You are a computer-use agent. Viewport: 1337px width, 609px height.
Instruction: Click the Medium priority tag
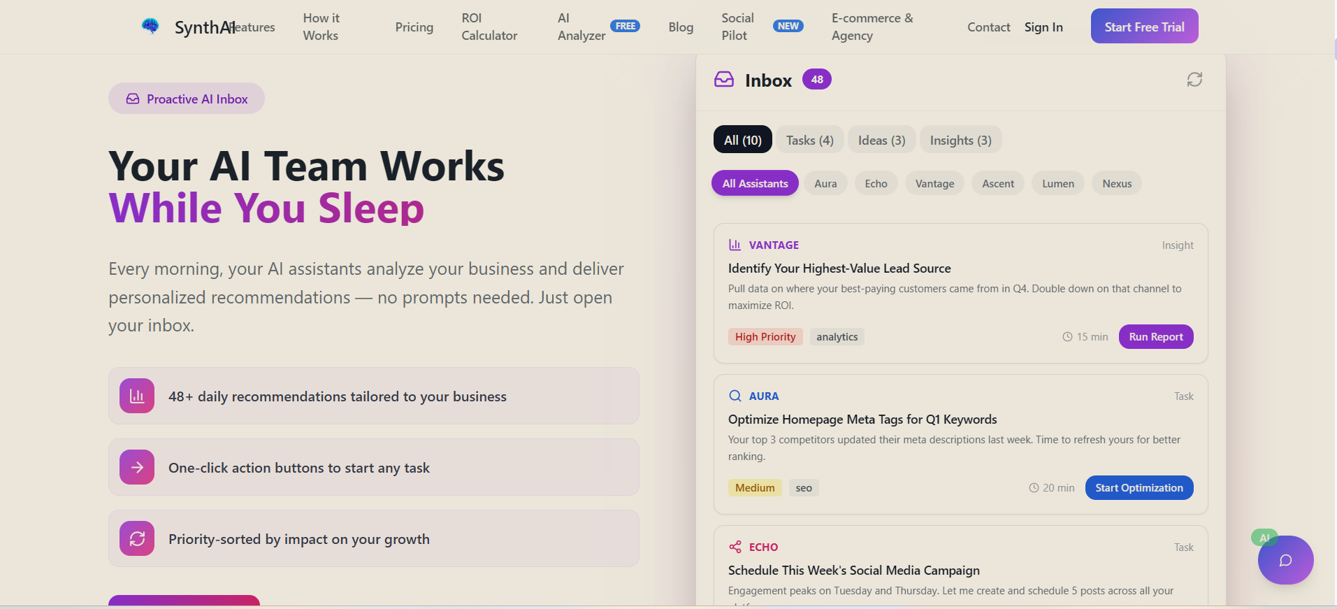pos(755,487)
